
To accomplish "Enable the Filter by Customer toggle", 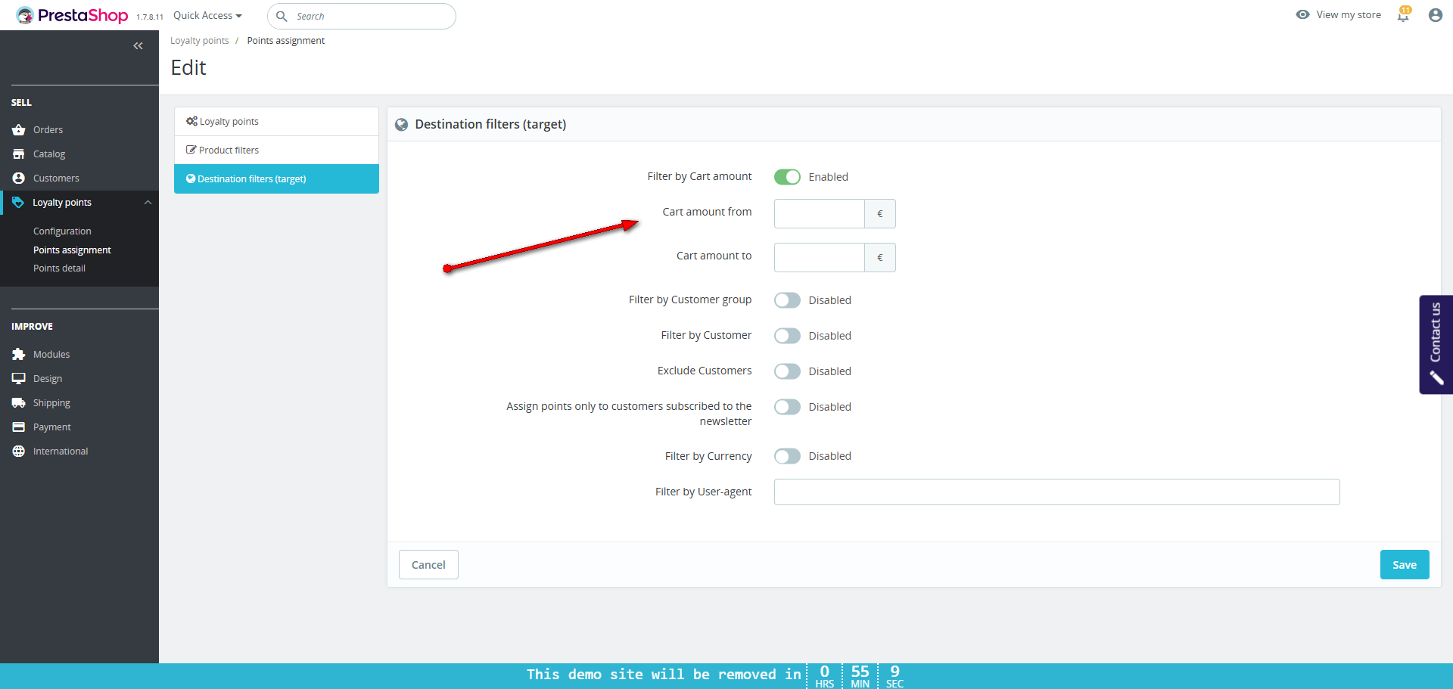I will (787, 336).
